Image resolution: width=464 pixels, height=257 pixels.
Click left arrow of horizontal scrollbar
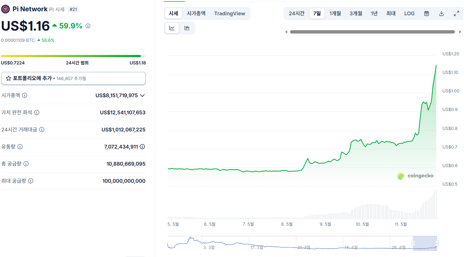tap(286, 32)
